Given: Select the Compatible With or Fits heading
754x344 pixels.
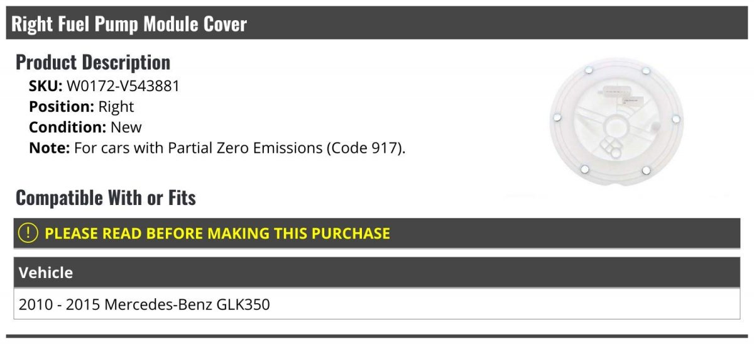Looking at the screenshot, I should (x=106, y=198).
